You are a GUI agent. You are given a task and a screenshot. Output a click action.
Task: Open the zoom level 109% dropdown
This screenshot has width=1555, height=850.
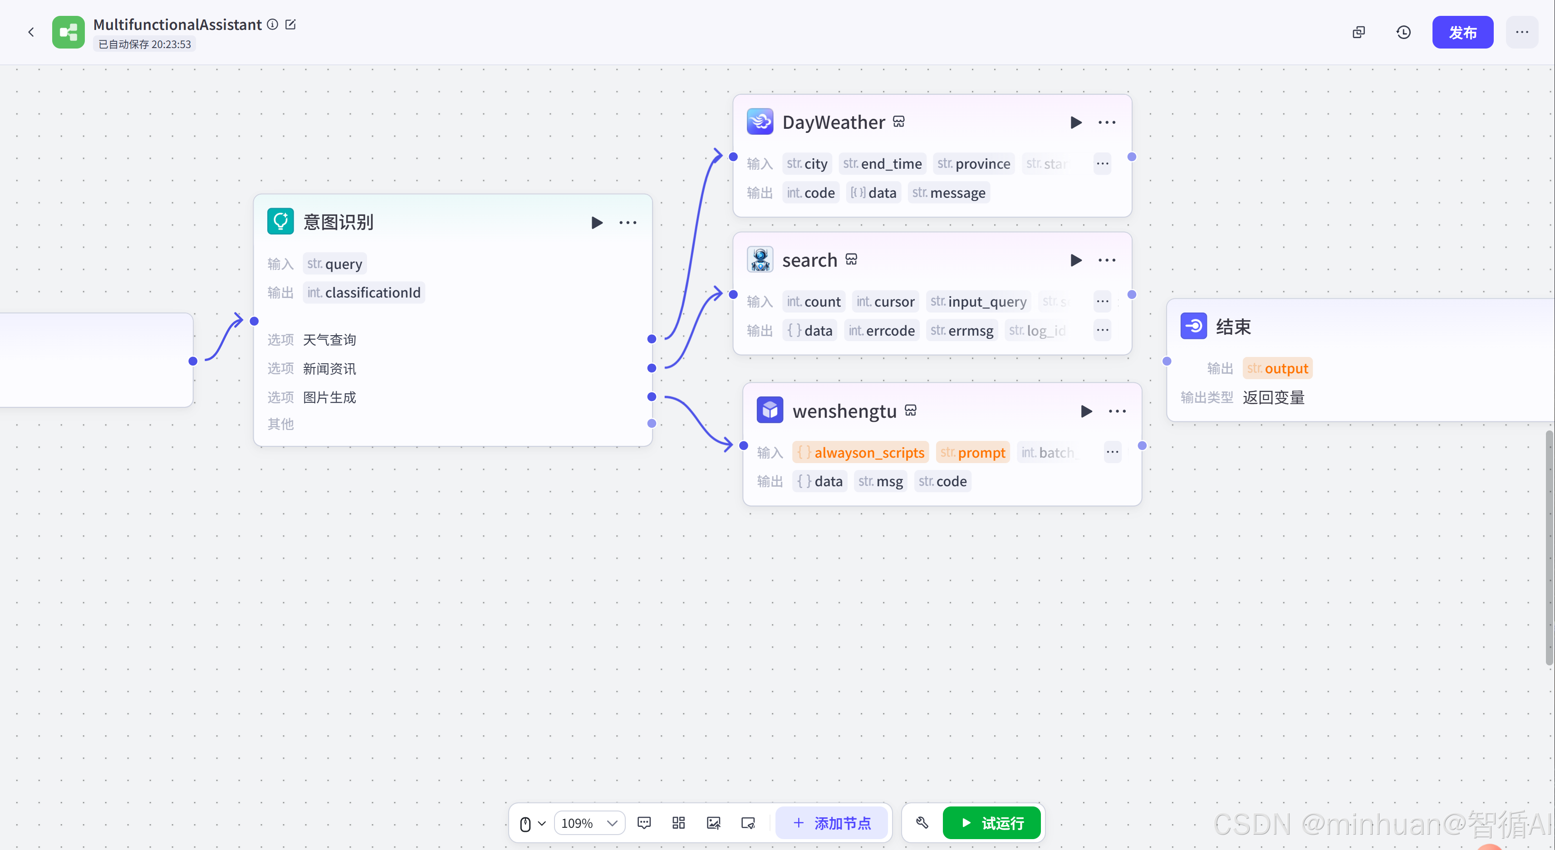point(589,823)
